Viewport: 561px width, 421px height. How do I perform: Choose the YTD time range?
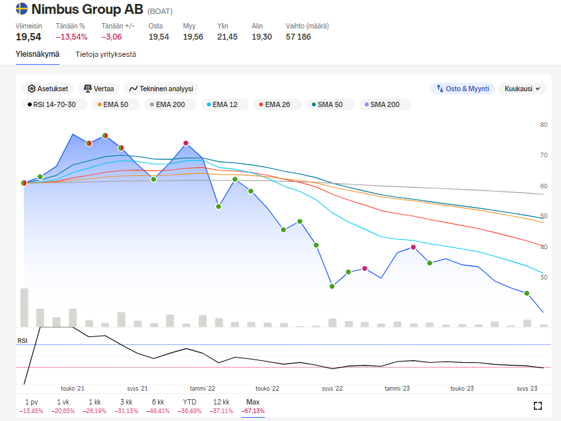[190, 406]
